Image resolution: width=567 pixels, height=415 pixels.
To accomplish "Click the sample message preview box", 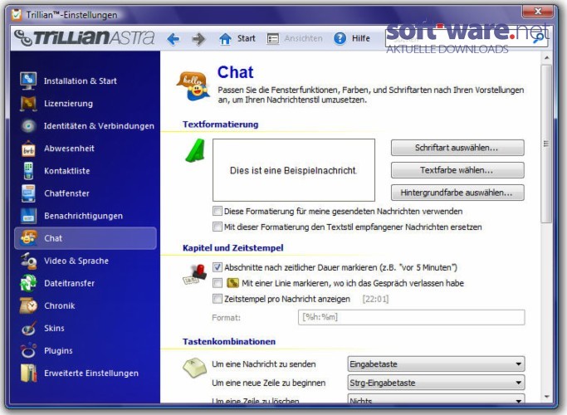I will tap(294, 170).
